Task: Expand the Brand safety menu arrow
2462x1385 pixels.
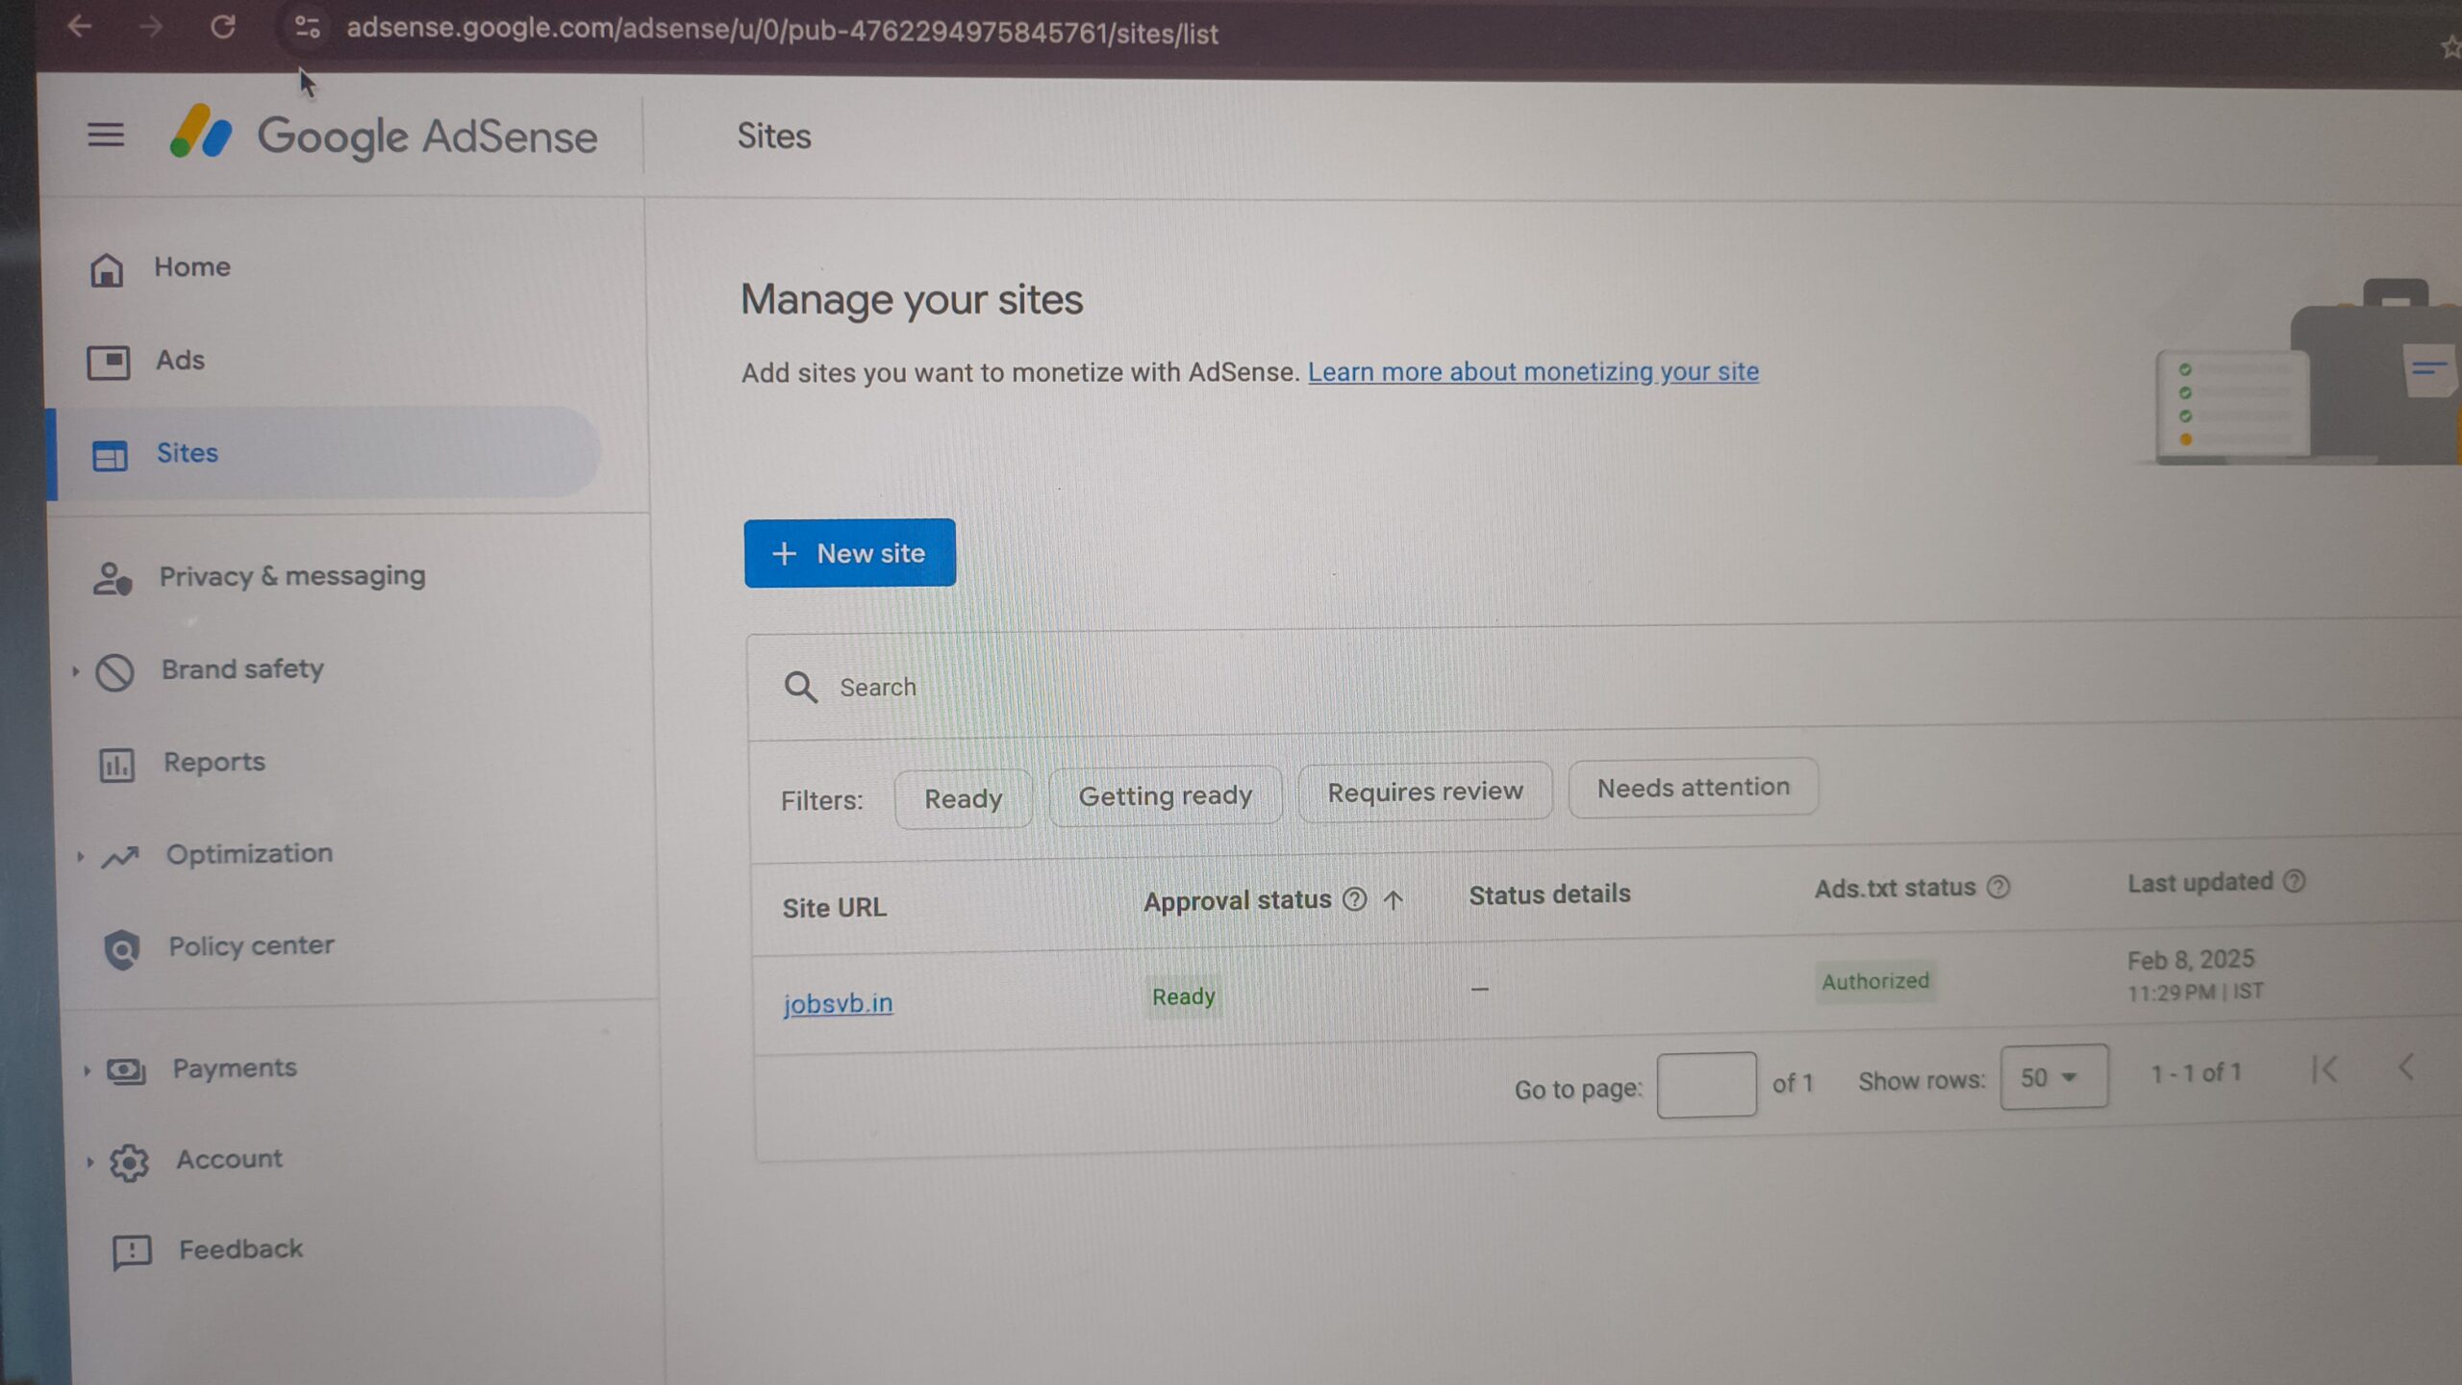Action: (76, 671)
